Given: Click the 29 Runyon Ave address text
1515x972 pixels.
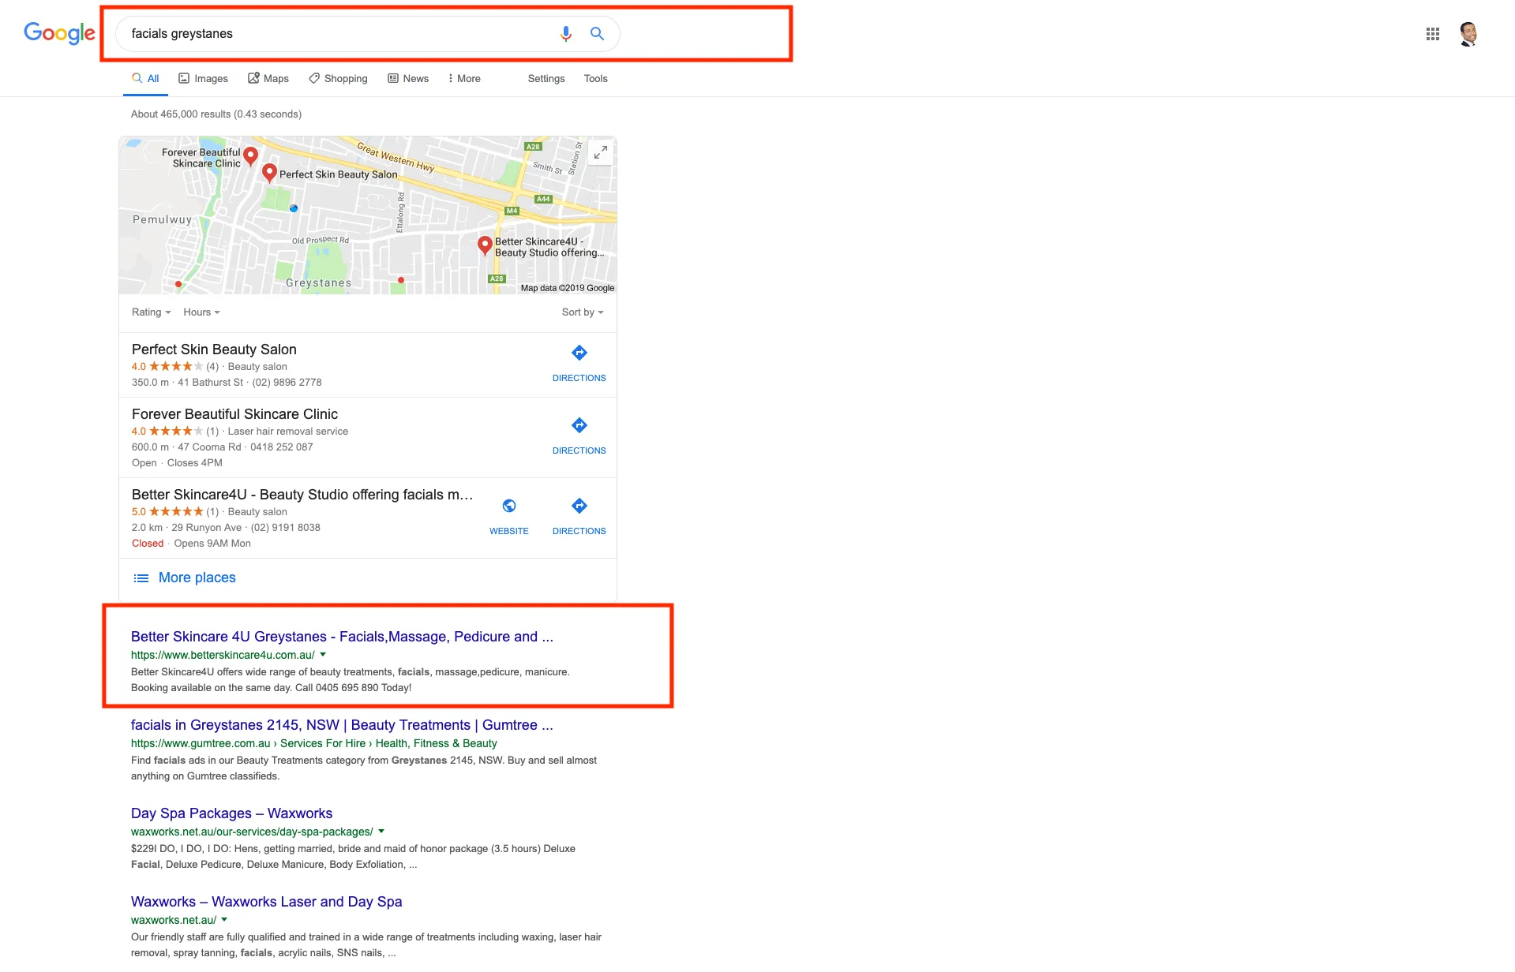Looking at the screenshot, I should (x=207, y=528).
